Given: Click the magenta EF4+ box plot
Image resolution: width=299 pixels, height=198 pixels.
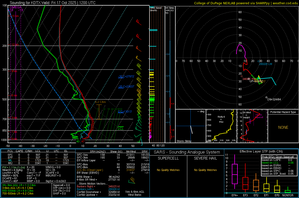Looking at the screenshot, I should (235, 172).
